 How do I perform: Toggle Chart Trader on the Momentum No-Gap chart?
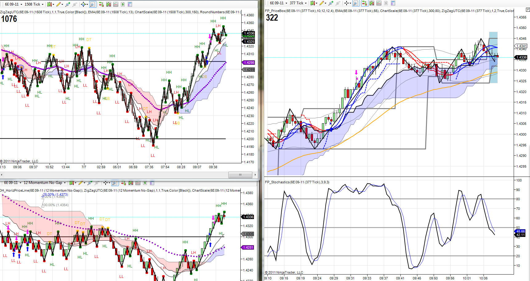coord(123,183)
